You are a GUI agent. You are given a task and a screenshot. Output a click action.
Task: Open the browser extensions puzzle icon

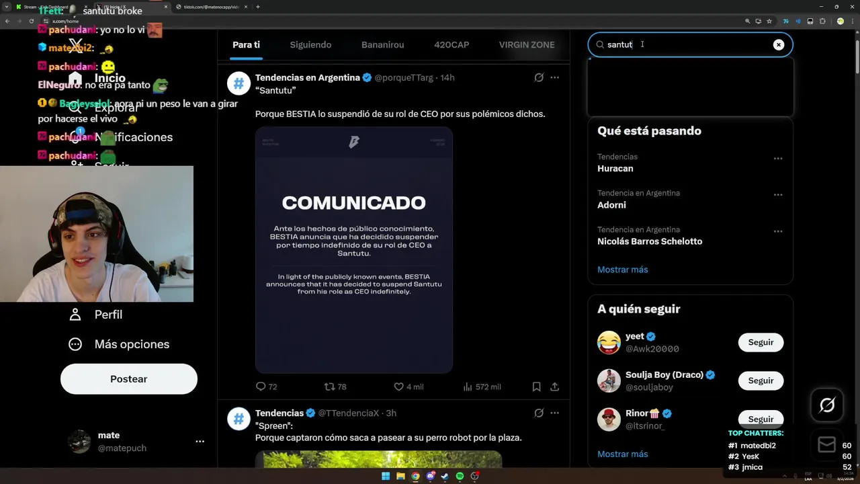click(822, 21)
